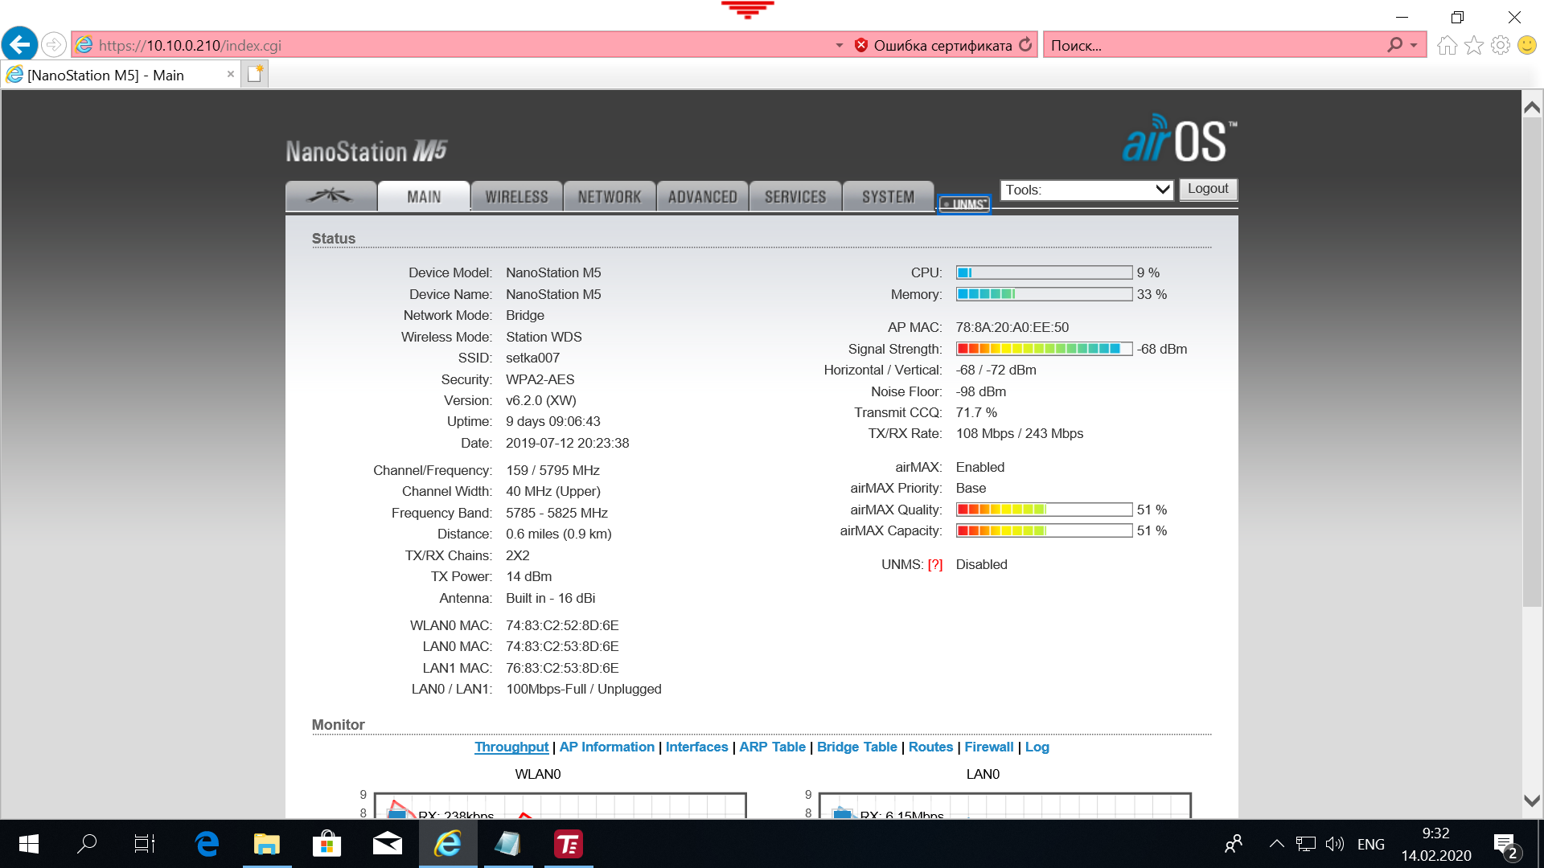The image size is (1544, 868).
Task: Open the SERVICES tab
Action: tap(795, 196)
